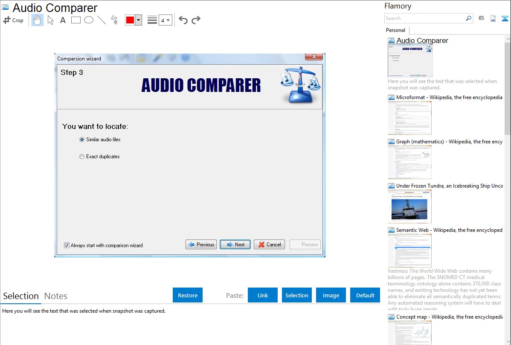The width and height of the screenshot is (511, 345).
Task: Select the ellipse drawing tool
Action: point(89,20)
